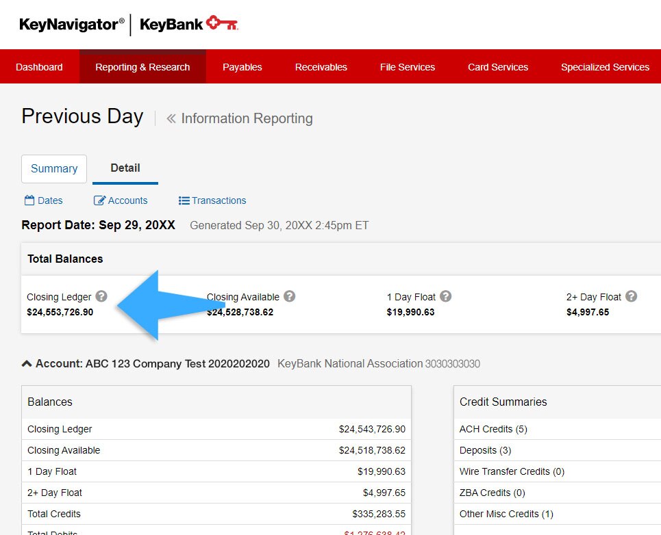Screen dimensions: 661x535
Task: Go back to Information Reporting
Action: (247, 119)
